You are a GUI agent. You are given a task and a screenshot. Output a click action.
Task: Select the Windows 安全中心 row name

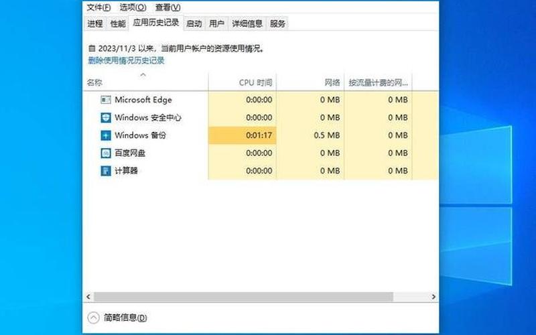pyautogui.click(x=148, y=118)
